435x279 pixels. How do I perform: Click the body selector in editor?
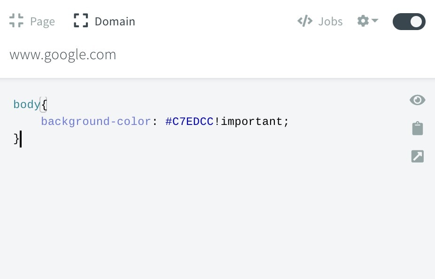point(27,105)
